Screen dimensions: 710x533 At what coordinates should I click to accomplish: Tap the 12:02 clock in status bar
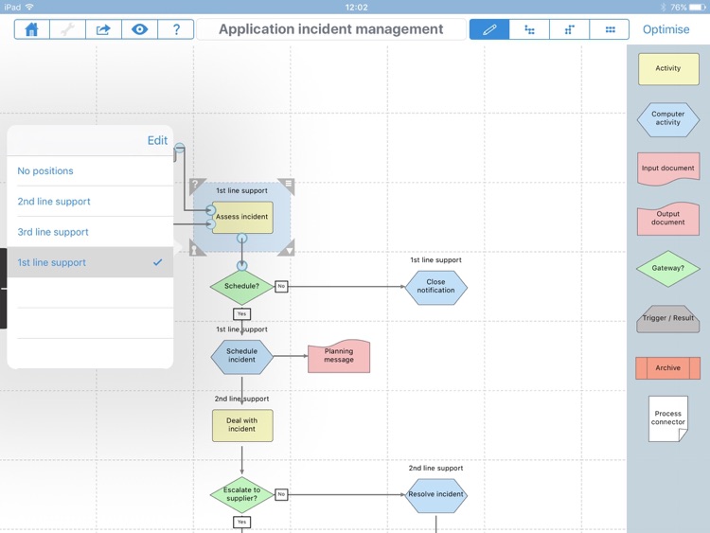pyautogui.click(x=356, y=8)
